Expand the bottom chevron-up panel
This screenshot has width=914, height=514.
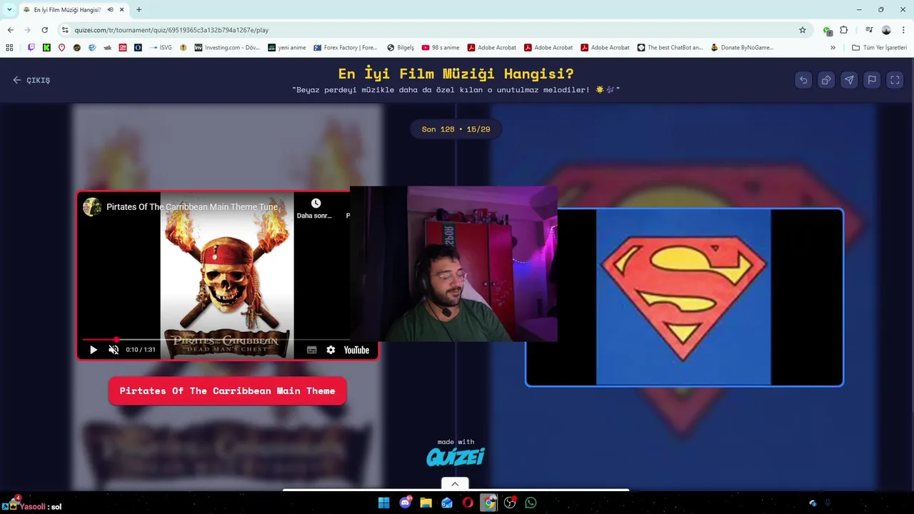pos(455,484)
